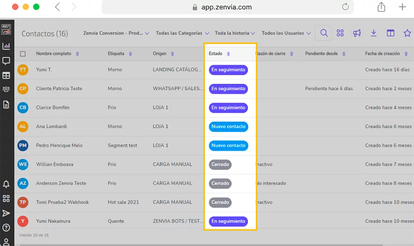Click Clarice Bomfim avatar CB
The height and width of the screenshot is (246, 414).
coord(23,107)
